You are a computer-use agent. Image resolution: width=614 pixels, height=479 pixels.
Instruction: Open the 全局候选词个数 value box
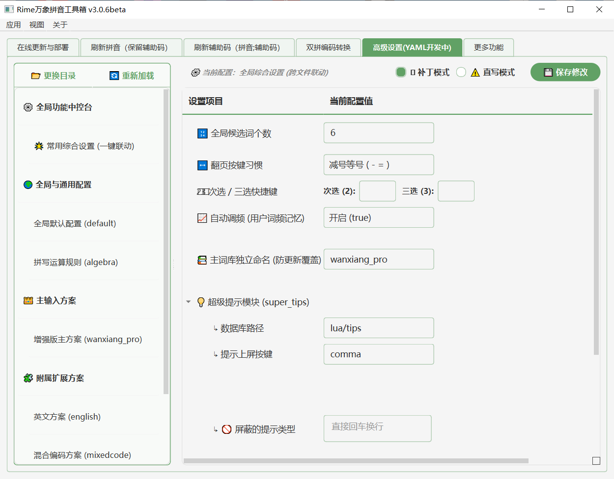[x=379, y=133]
